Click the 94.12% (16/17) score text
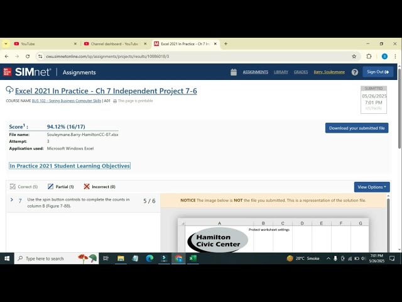 66,126
